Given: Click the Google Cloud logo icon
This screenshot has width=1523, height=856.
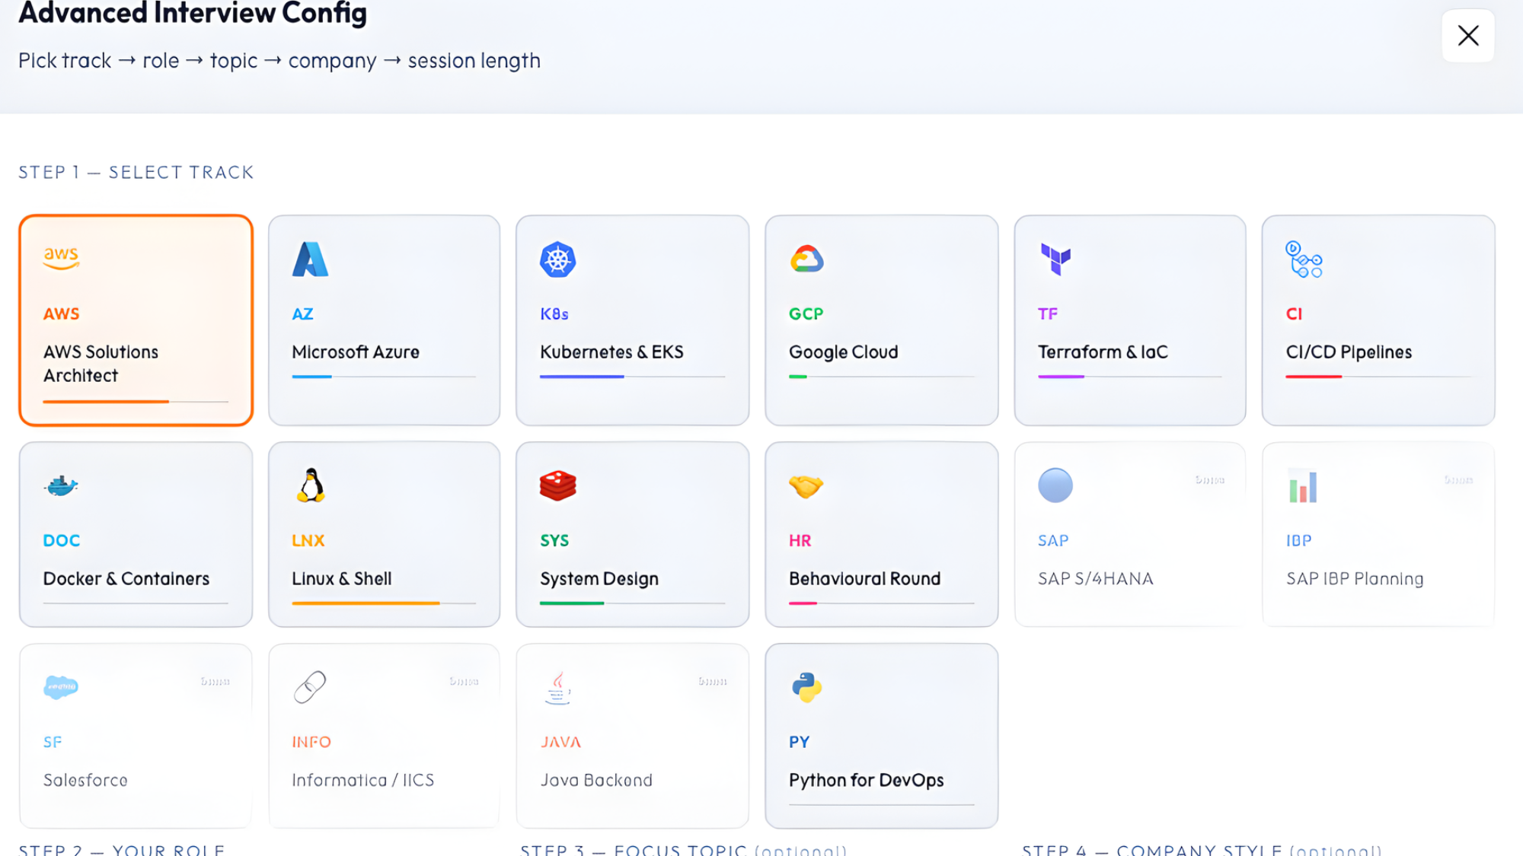Looking at the screenshot, I should 806,259.
